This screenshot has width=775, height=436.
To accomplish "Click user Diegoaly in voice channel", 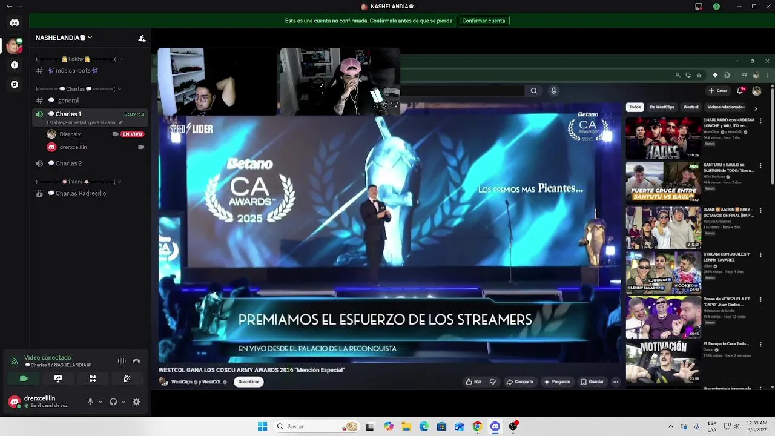I will 70,134.
